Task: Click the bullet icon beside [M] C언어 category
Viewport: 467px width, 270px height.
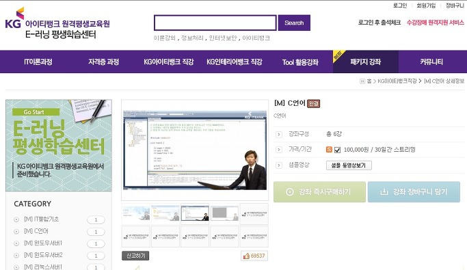Action: (x=16, y=232)
